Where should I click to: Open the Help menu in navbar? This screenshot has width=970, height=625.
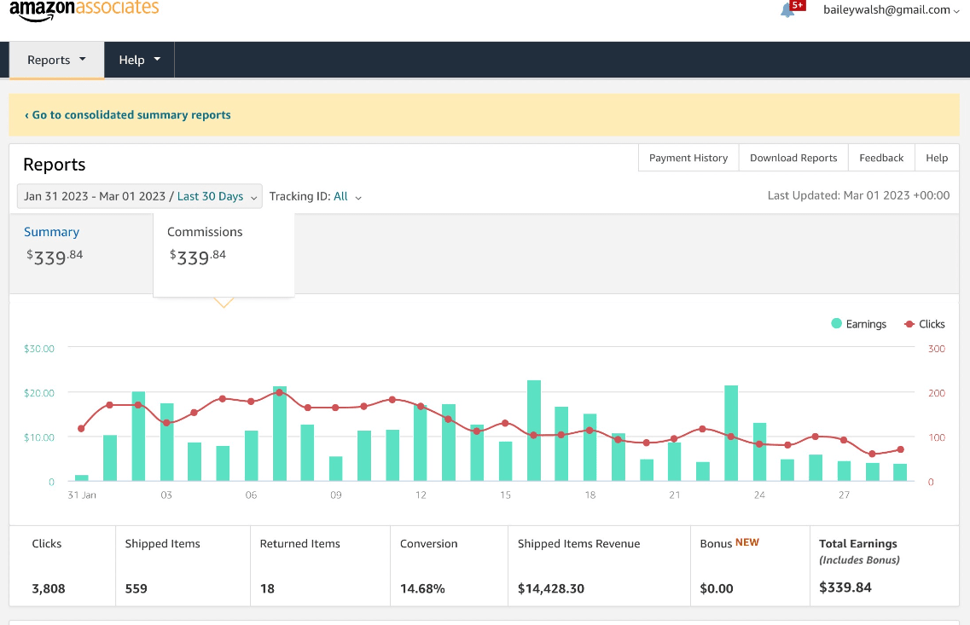coord(139,61)
